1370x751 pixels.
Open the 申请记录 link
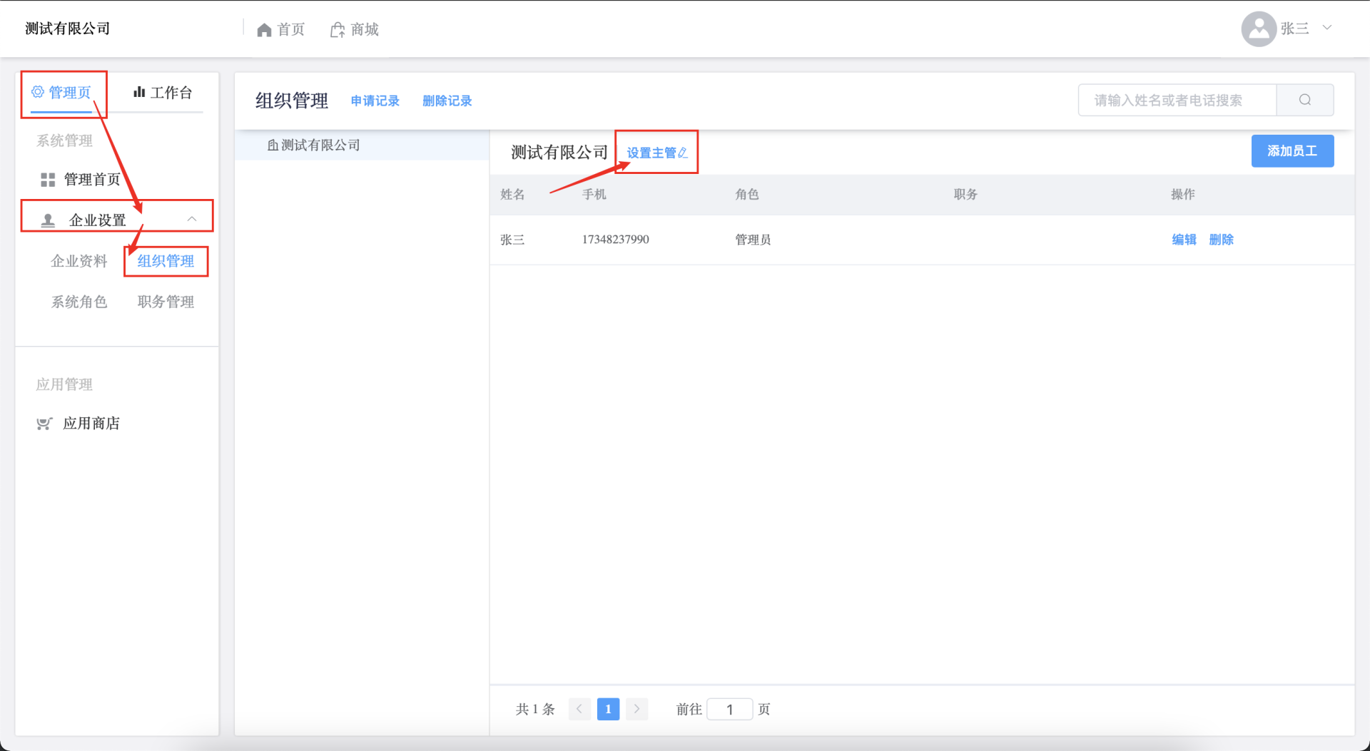[375, 101]
